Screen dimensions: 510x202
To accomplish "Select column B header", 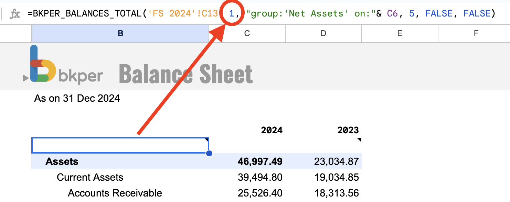I will point(120,33).
